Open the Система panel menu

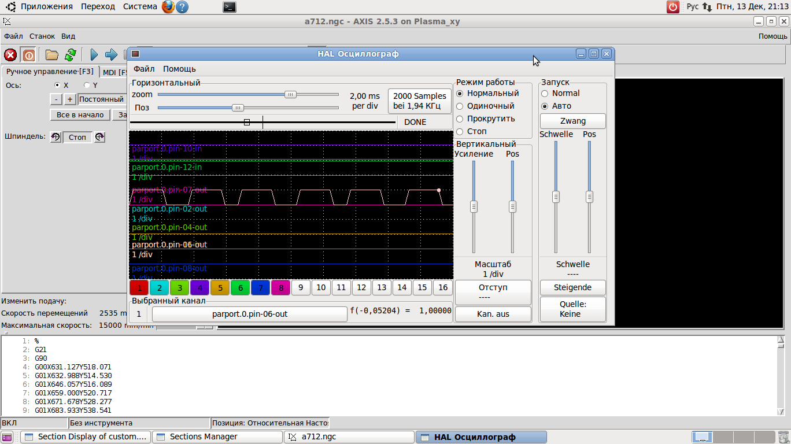click(140, 6)
